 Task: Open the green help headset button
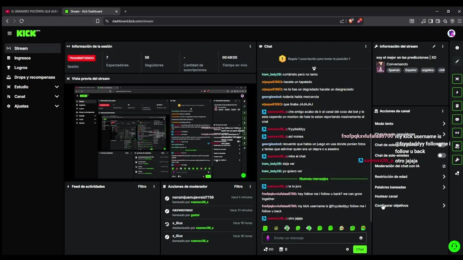coord(454,246)
